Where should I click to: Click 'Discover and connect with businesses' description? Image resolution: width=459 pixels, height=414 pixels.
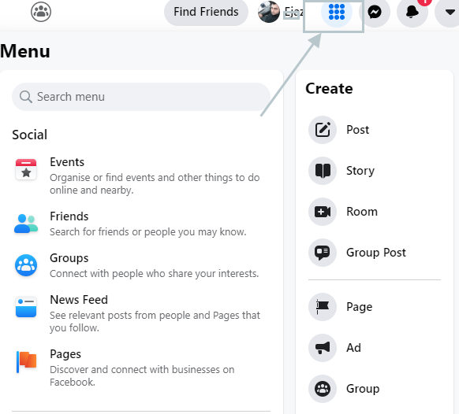click(142, 375)
